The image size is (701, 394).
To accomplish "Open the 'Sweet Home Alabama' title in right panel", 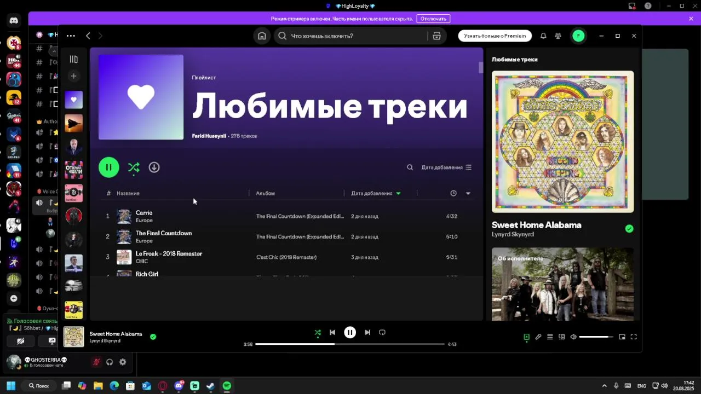I will (536, 225).
